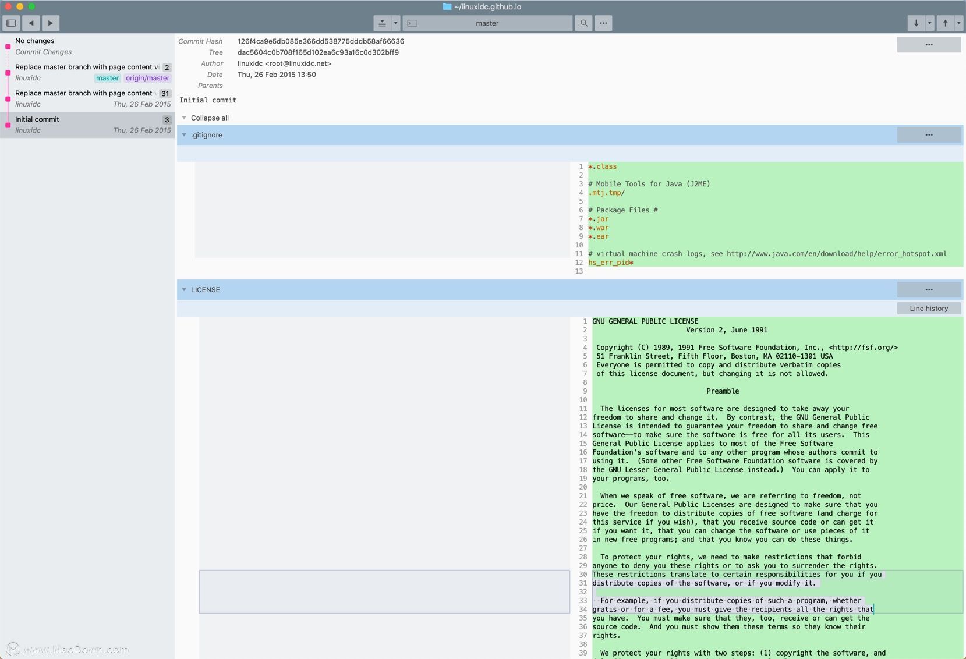Click the folder icon in title bar
The height and width of the screenshot is (659, 966).
click(447, 7)
